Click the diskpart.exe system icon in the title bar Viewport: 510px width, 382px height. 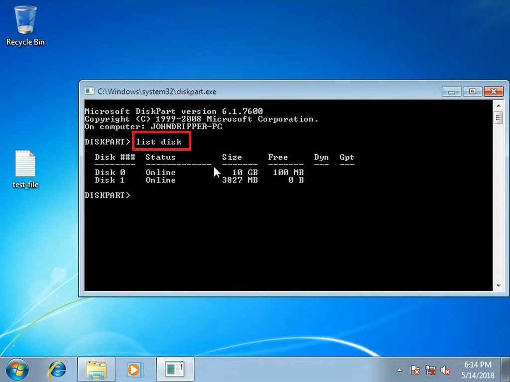tap(89, 91)
